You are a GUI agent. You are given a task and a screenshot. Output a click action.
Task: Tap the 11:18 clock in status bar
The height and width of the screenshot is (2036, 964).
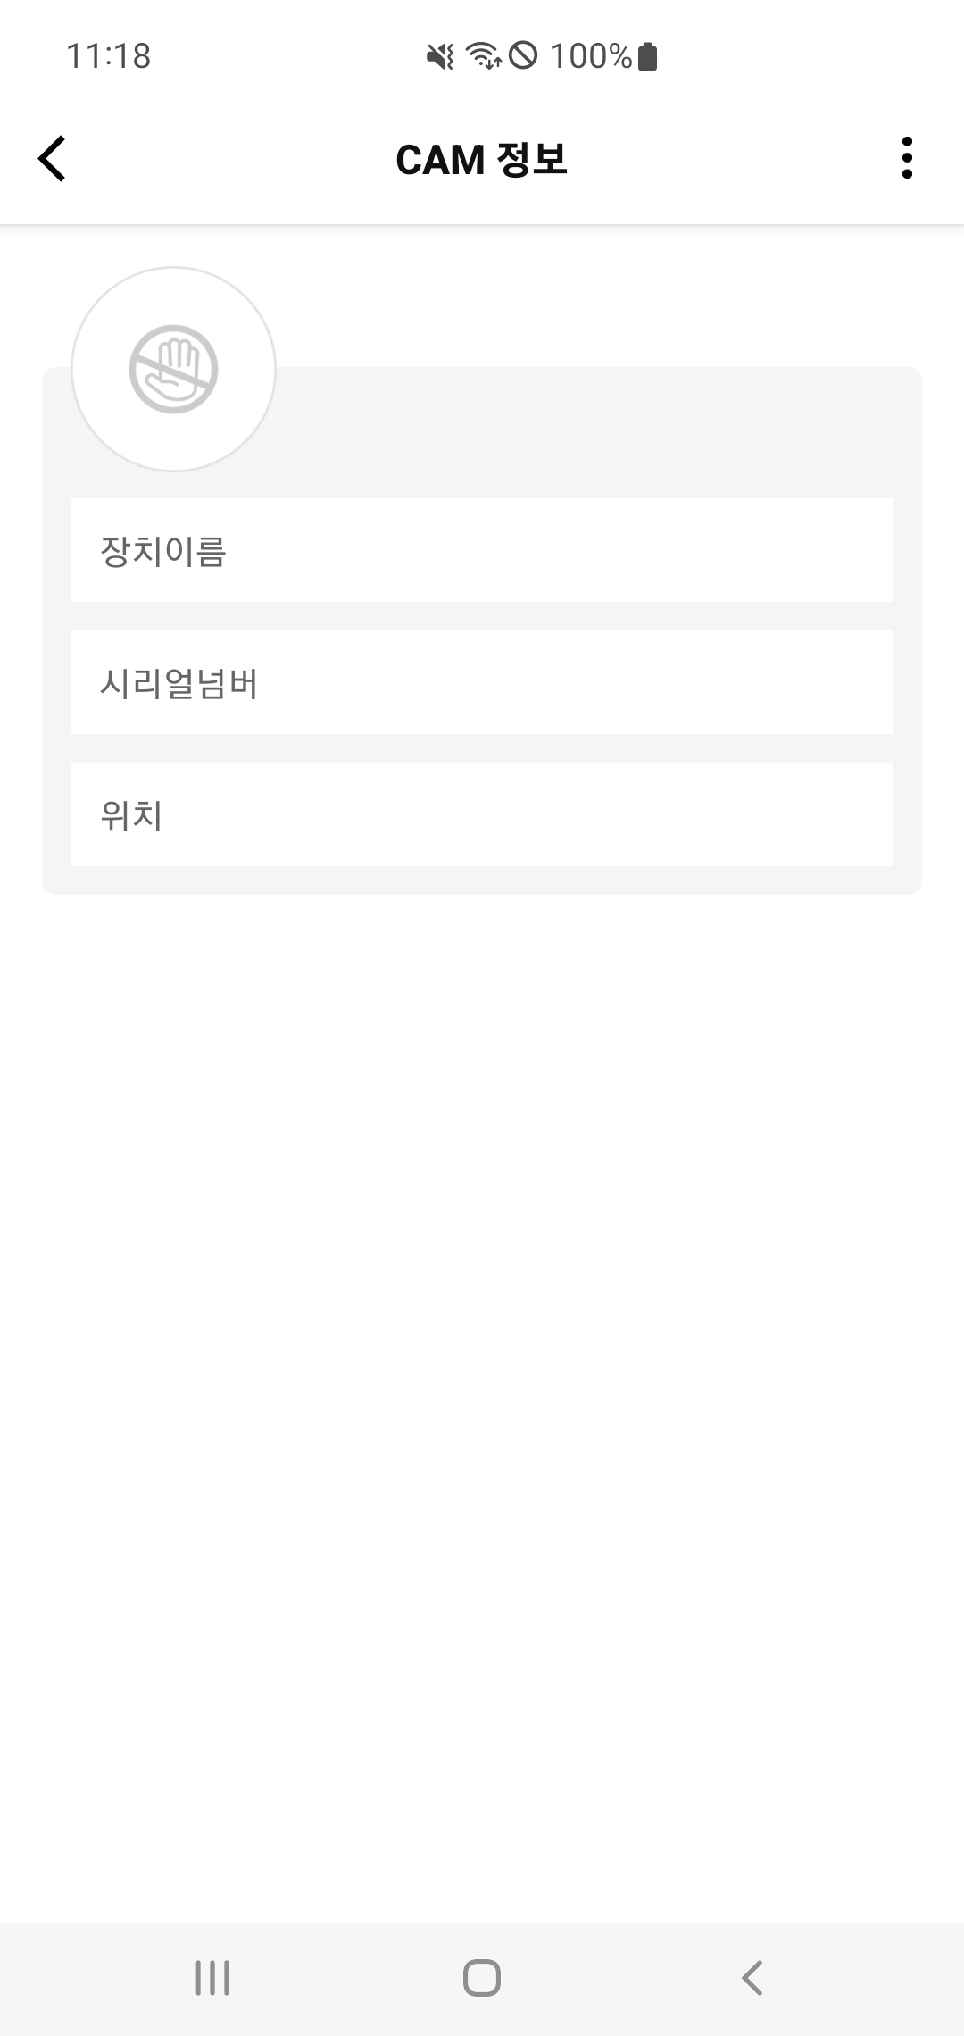pos(109,56)
